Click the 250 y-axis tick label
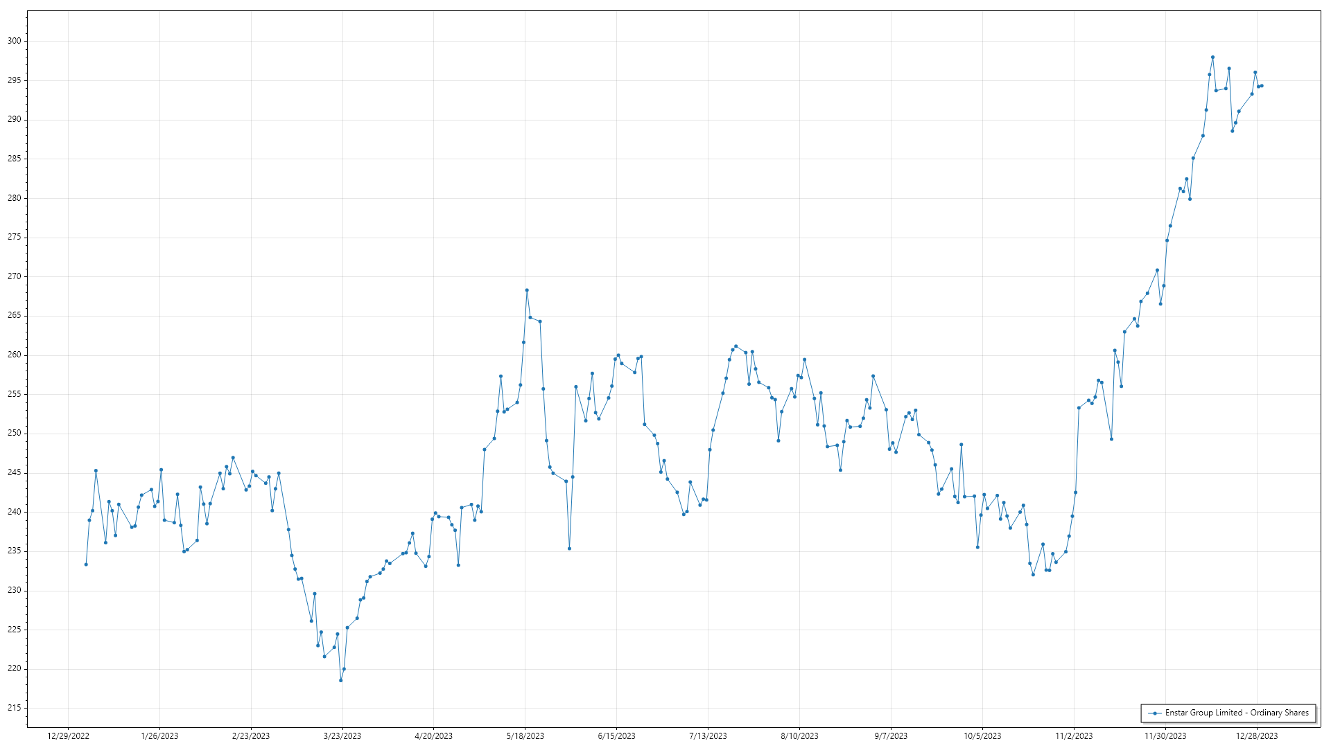This screenshot has width=1331, height=748. click(x=14, y=434)
